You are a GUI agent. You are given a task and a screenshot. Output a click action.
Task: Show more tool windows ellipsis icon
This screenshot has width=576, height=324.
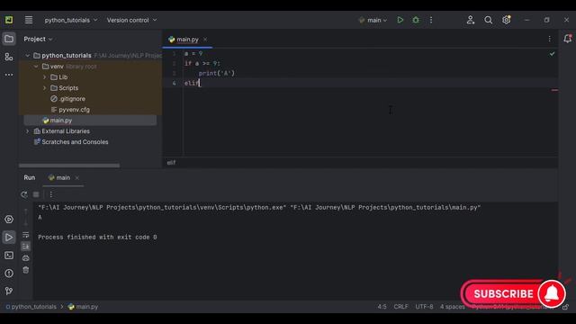pyautogui.click(x=9, y=75)
